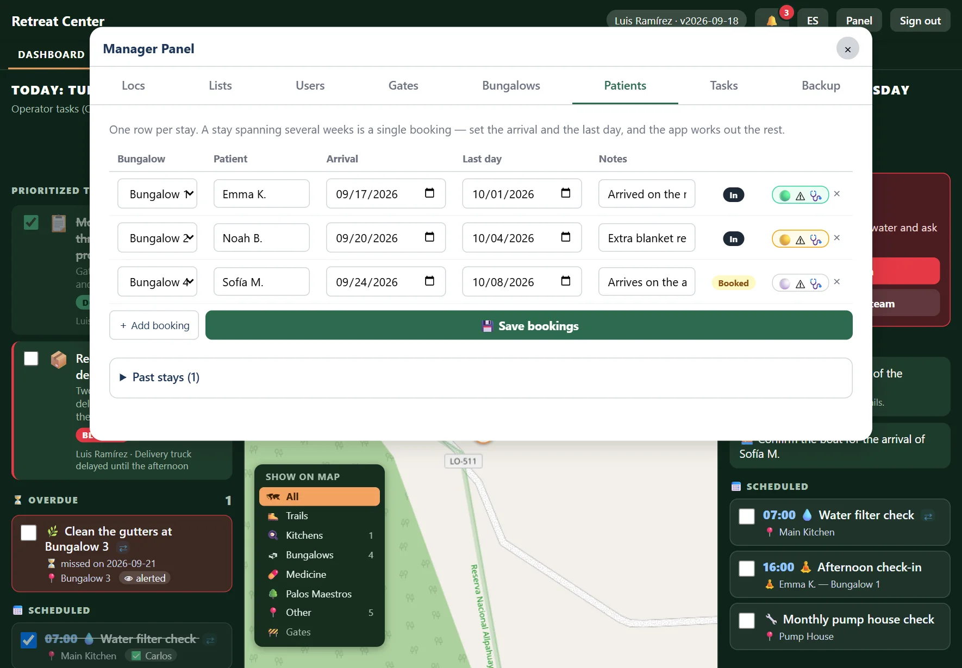Screen dimensions: 962x668
Task: Tick the Monthly pump house check checkbox
Action: [747, 621]
